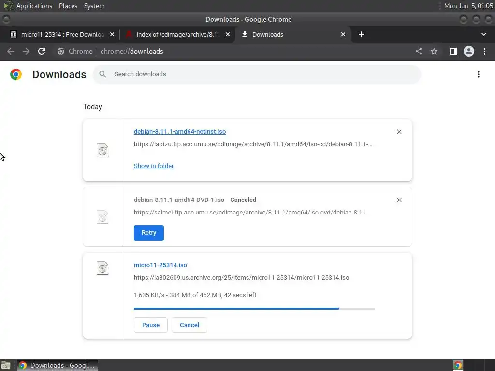This screenshot has width=495, height=371.
Task: Open the System menu
Action: click(94, 6)
